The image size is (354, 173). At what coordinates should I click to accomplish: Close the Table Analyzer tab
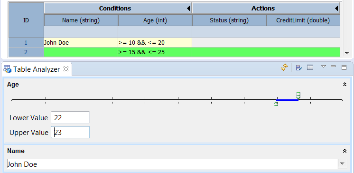tap(65, 69)
